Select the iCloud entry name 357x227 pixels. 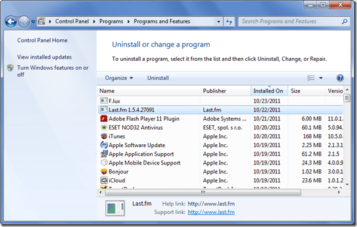pos(117,181)
